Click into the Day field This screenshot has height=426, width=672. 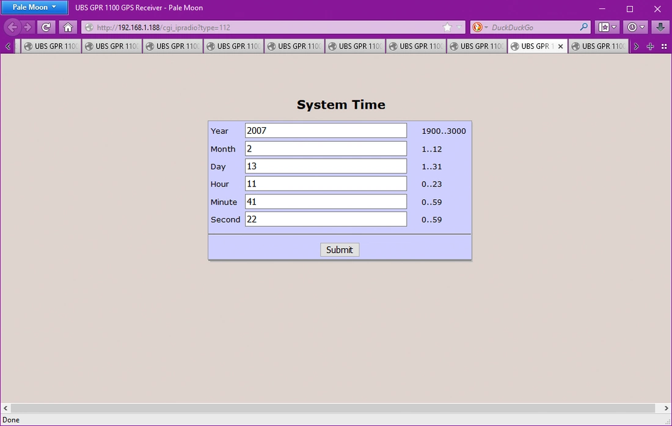coord(326,166)
